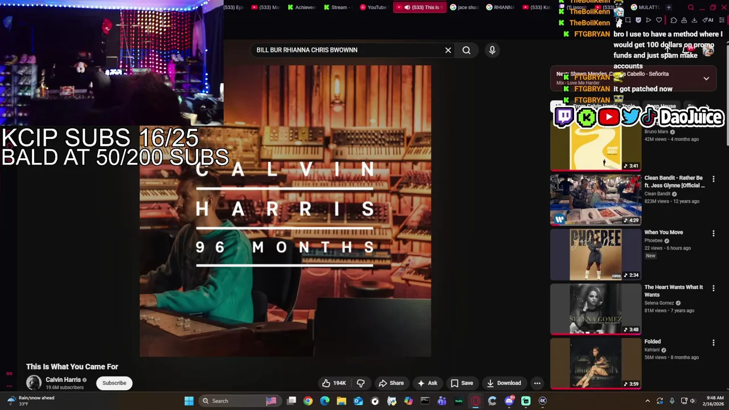729x410 pixels.
Task: Open more actions ellipsis under video
Action: (537, 383)
